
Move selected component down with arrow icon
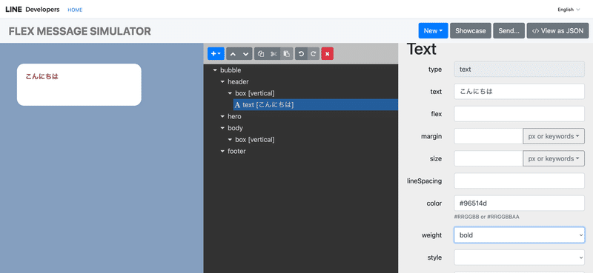pos(246,53)
